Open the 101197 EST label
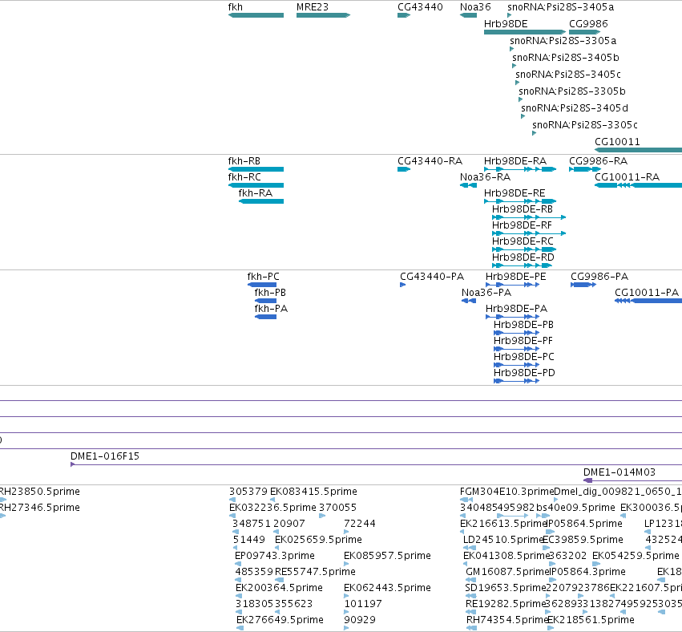This screenshot has width=682, height=632. [363, 604]
